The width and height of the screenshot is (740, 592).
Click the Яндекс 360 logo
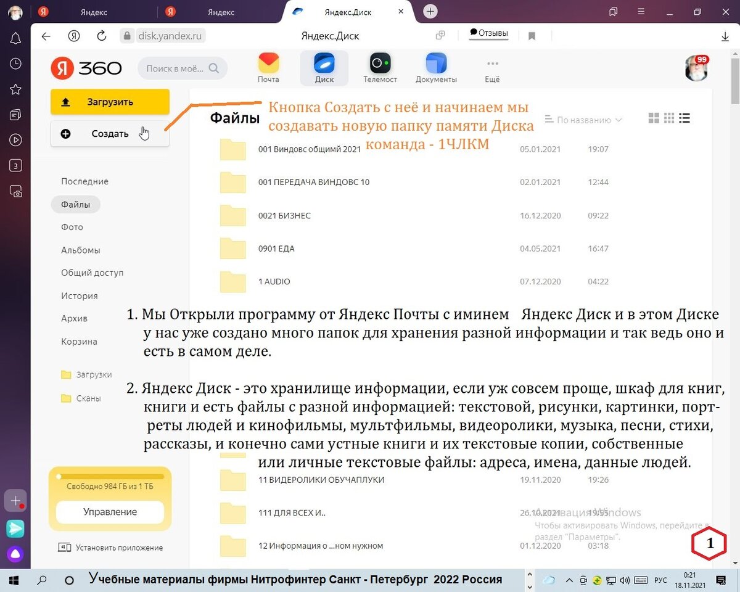[86, 68]
